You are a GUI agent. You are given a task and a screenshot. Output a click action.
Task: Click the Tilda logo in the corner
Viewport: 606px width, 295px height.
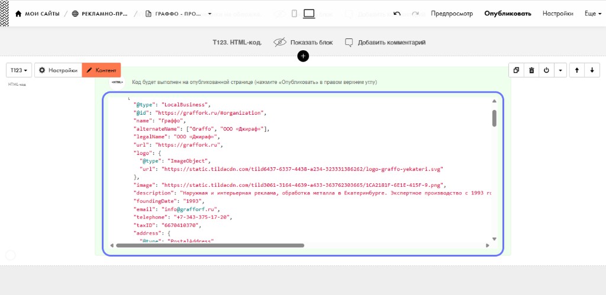pyautogui.click(x=4, y=13)
